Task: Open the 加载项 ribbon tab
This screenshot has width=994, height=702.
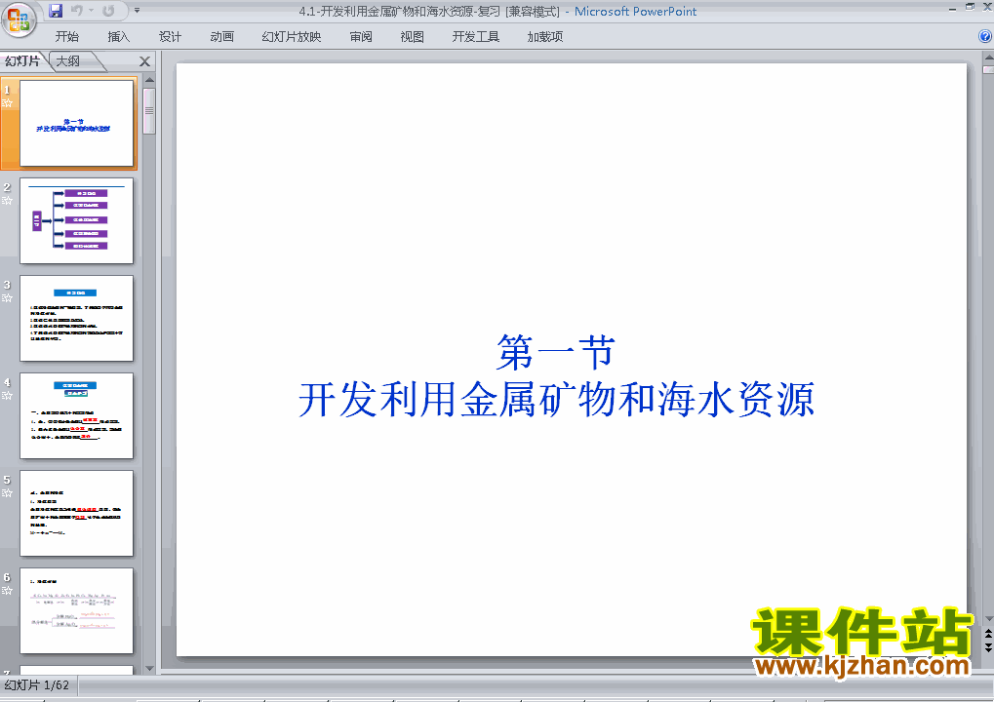Action: [x=545, y=37]
